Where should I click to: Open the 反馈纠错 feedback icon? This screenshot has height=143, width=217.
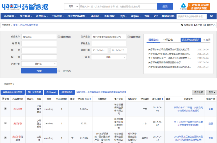pyautogui.click(x=182, y=25)
